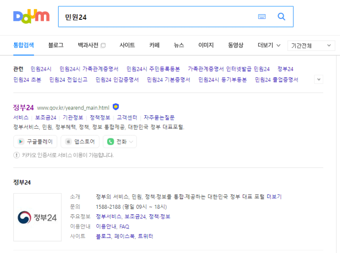This screenshot has height=253, width=340.
Task: Open the virtual keyboard icon in search box
Action: [262, 17]
